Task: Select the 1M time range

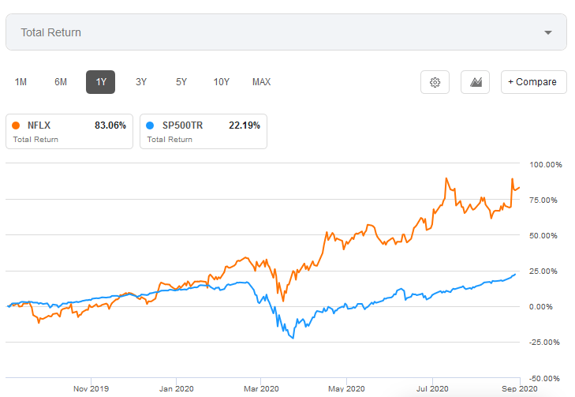Action: [21, 82]
